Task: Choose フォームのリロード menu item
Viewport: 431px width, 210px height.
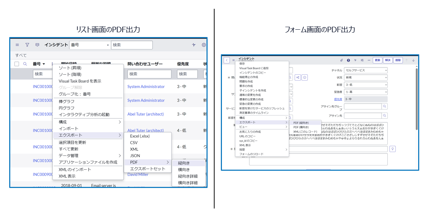Action: pyautogui.click(x=251, y=154)
